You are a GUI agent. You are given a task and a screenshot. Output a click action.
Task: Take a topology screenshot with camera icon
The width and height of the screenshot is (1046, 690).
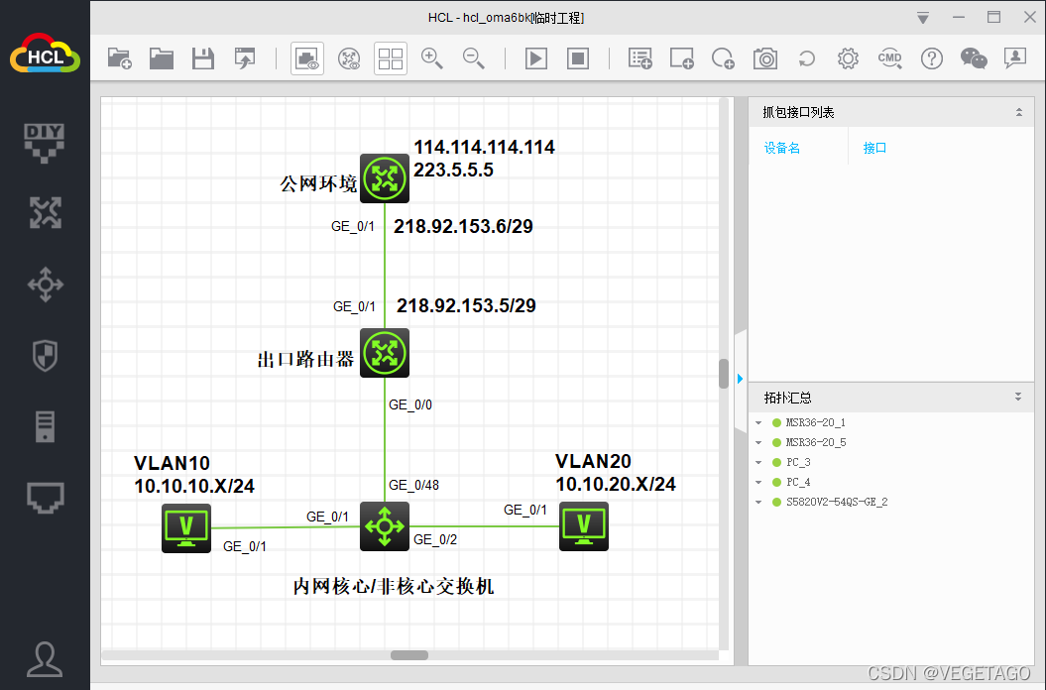(764, 58)
